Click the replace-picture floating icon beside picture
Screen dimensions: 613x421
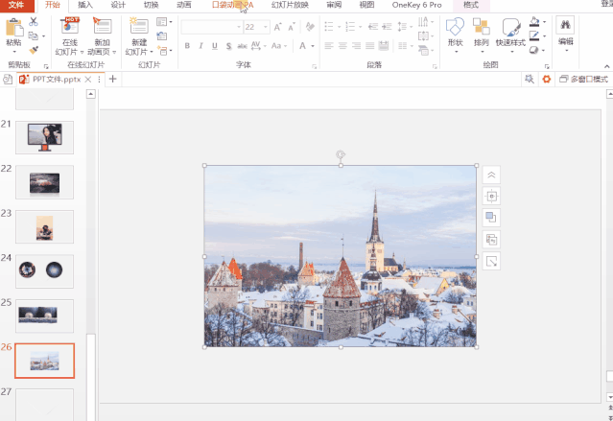click(x=491, y=239)
